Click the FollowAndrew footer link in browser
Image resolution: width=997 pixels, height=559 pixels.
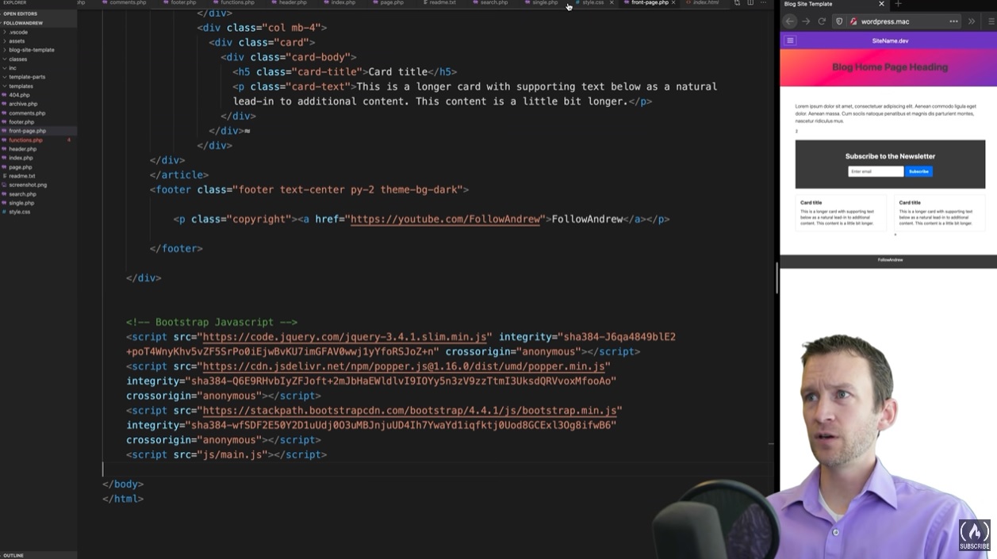click(x=890, y=260)
